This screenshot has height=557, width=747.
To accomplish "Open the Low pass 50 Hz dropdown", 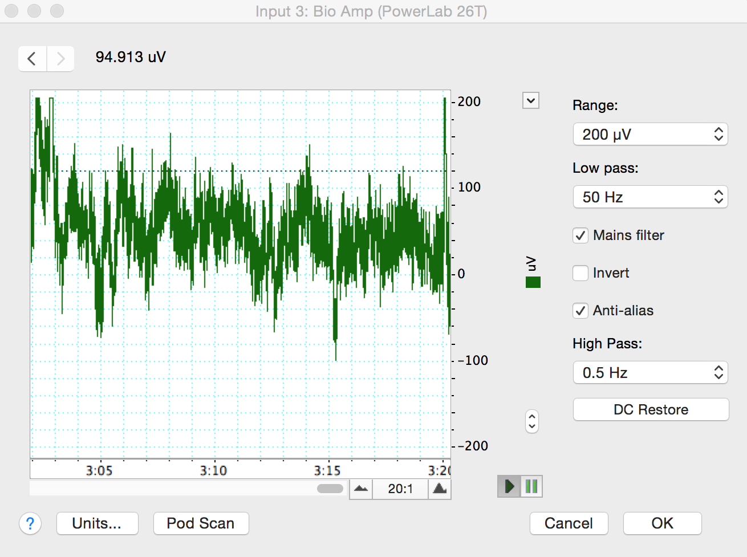I will pos(650,197).
